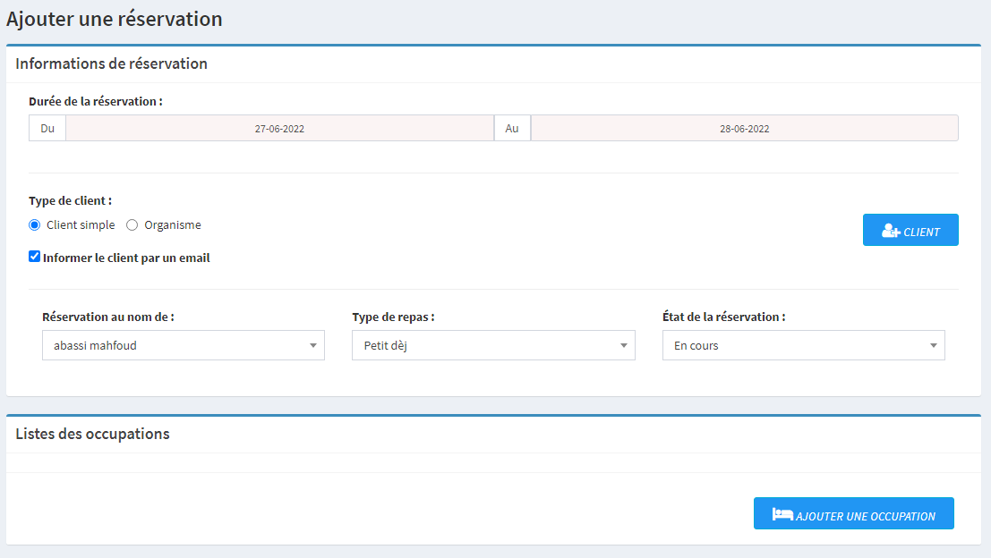The height and width of the screenshot is (558, 991).
Task: Click the Du date prefix label
Action: (47, 129)
